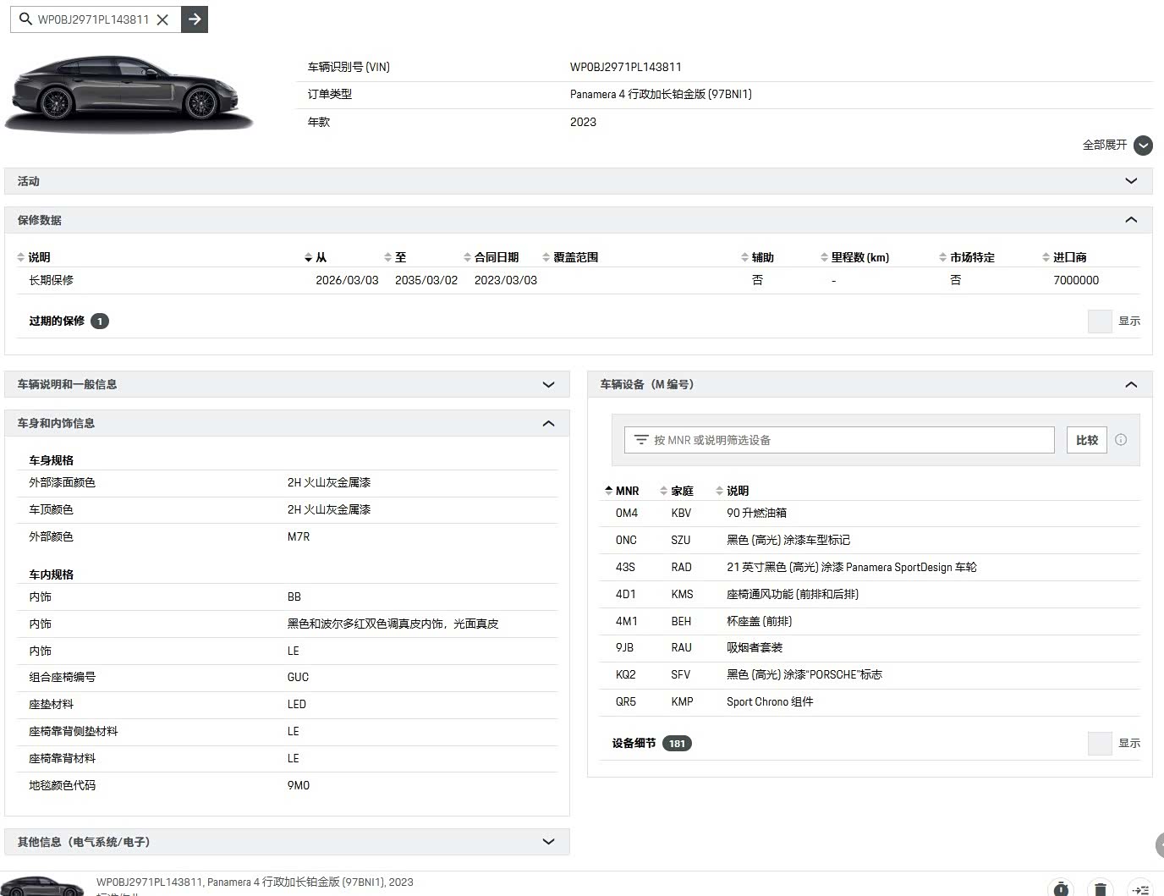This screenshot has height=896, width=1164.
Task: Click the 地毯颜色代码 value 9M0
Action: (x=299, y=786)
